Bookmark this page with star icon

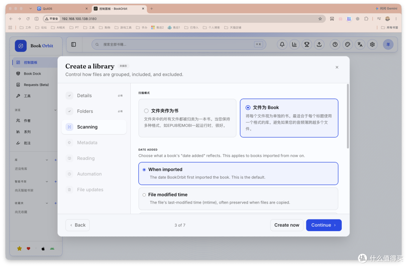[320, 19]
